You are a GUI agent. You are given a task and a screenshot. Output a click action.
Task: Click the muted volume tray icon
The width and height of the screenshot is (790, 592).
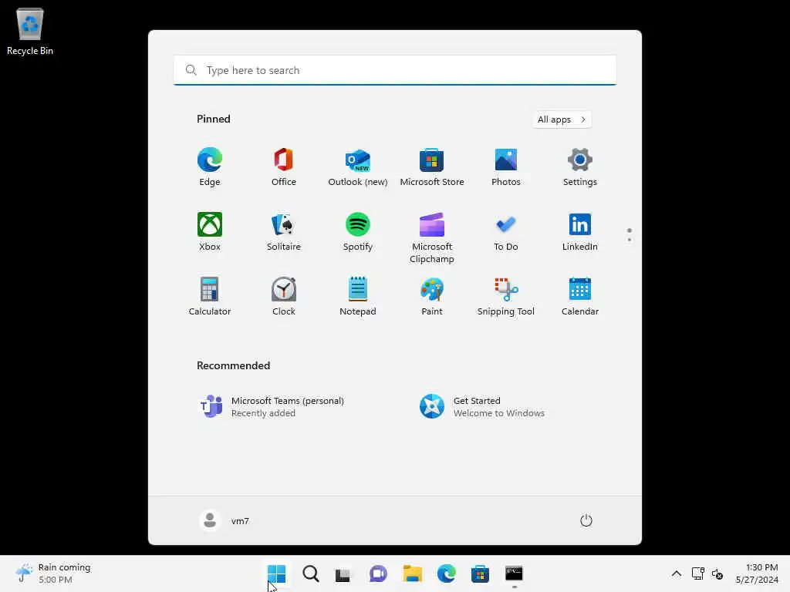pos(717,573)
